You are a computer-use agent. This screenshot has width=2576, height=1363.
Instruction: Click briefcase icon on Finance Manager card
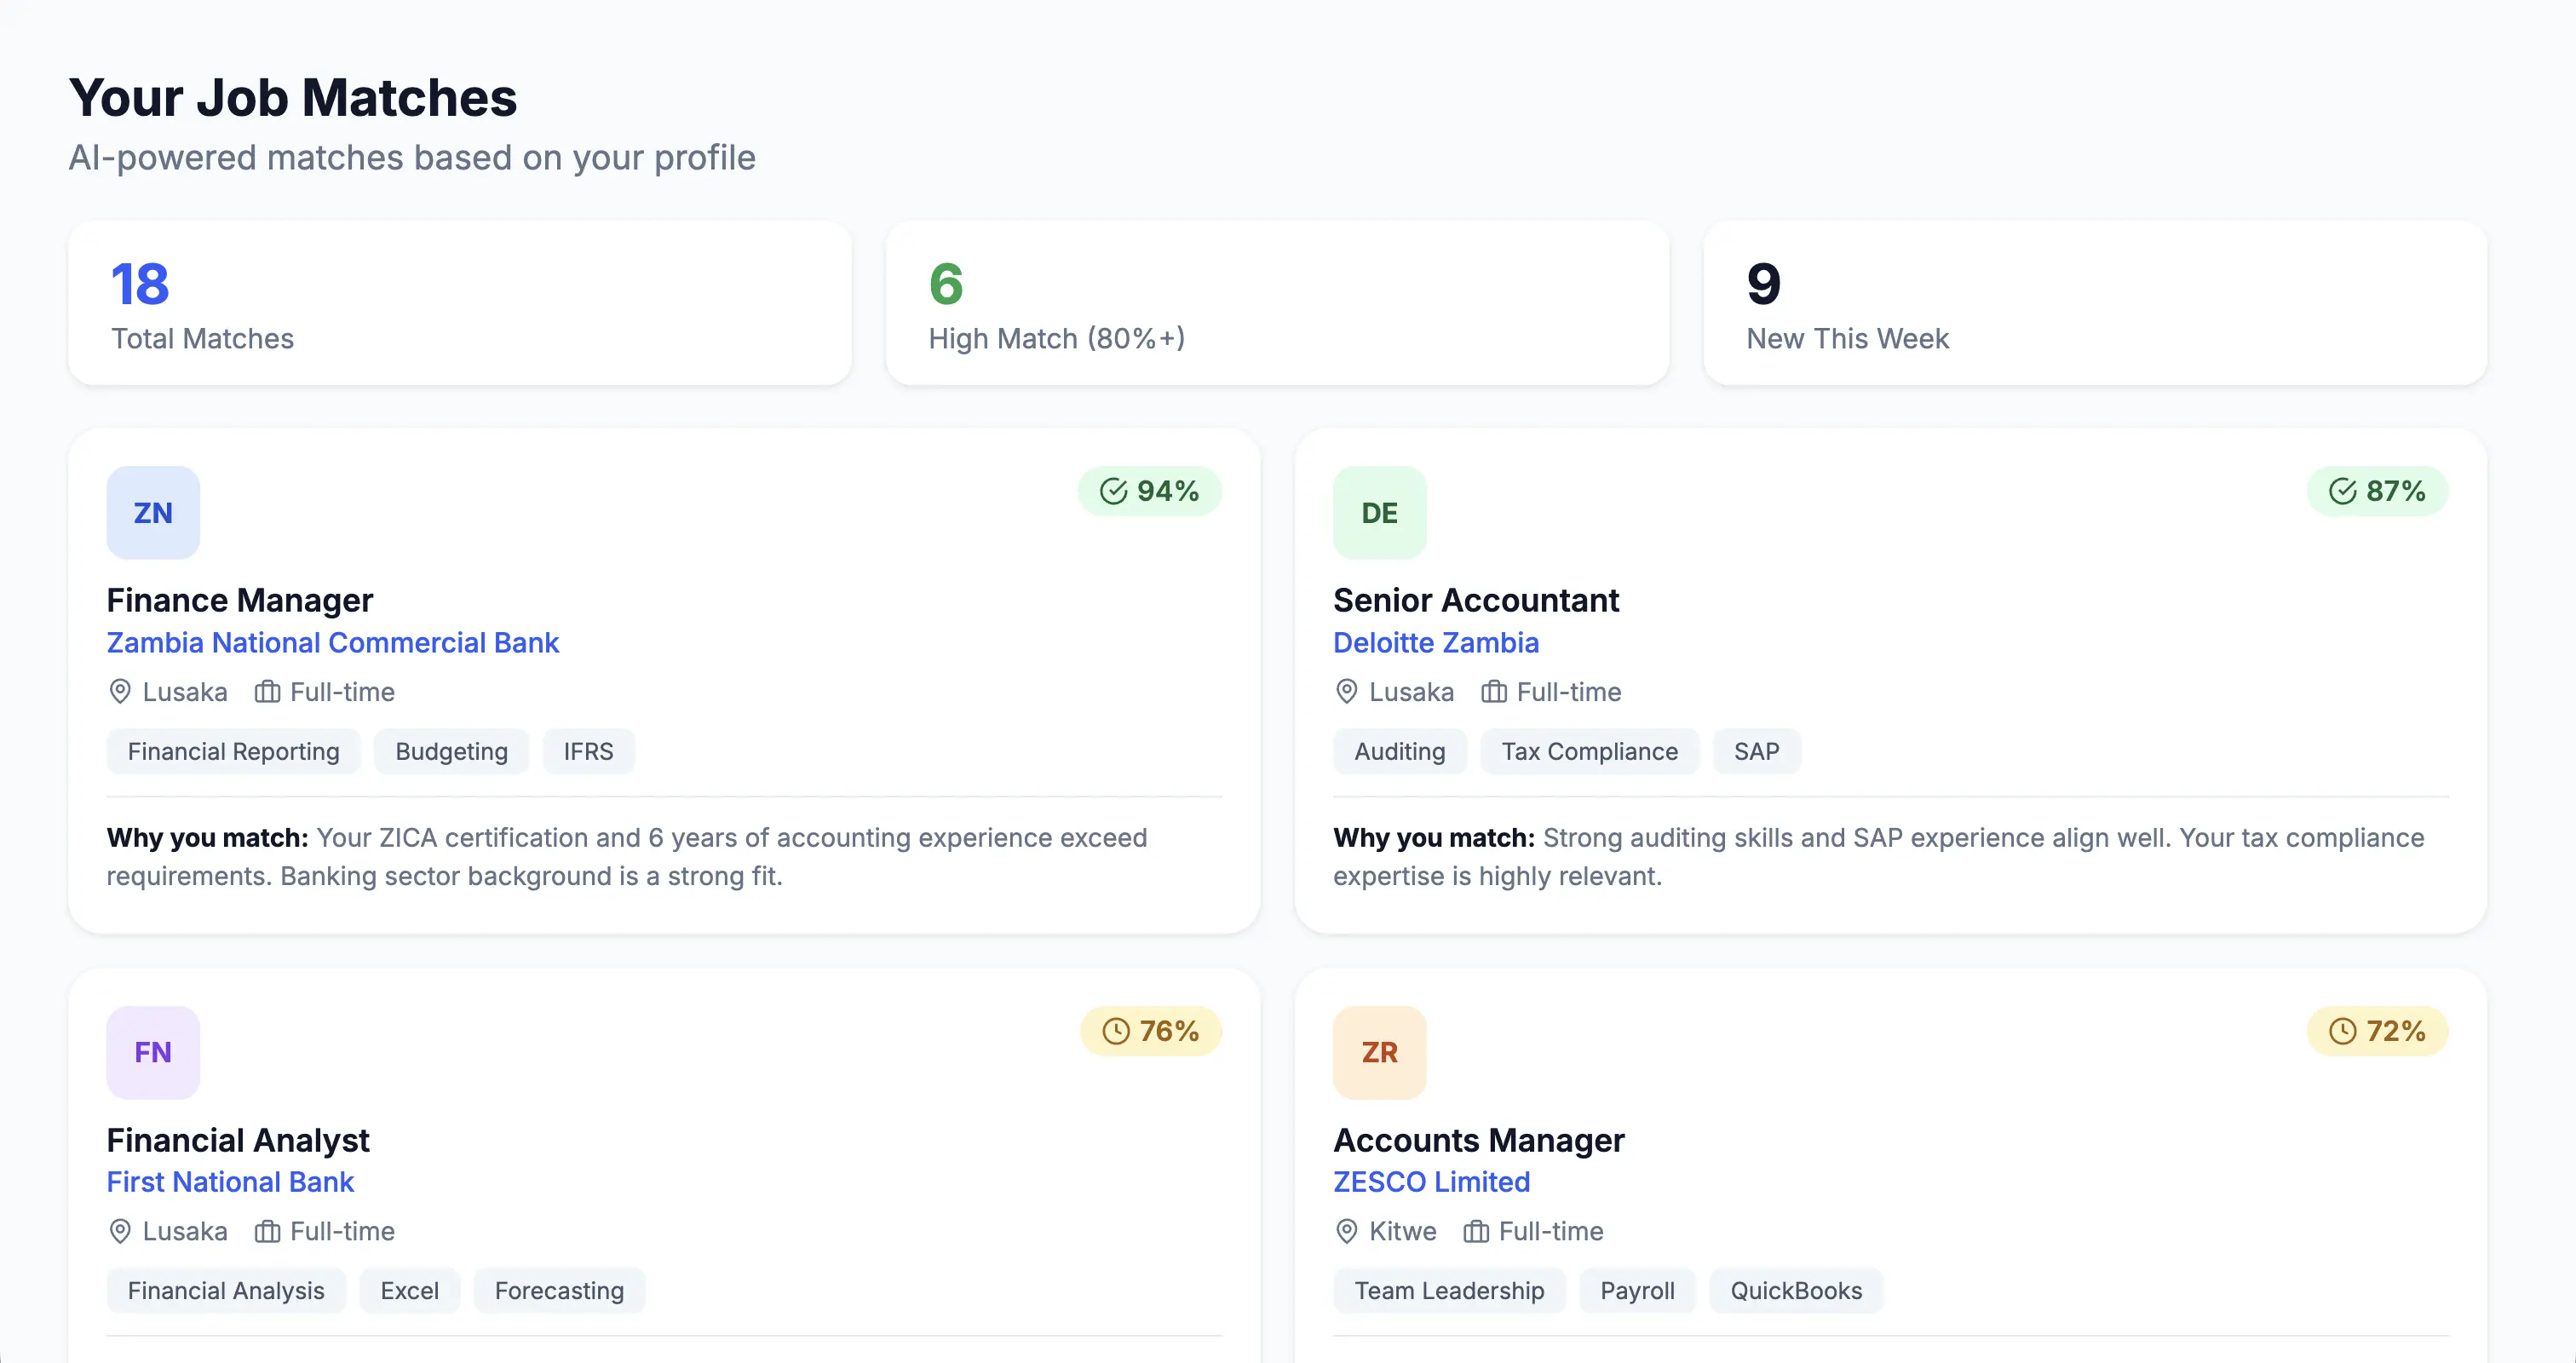(267, 692)
